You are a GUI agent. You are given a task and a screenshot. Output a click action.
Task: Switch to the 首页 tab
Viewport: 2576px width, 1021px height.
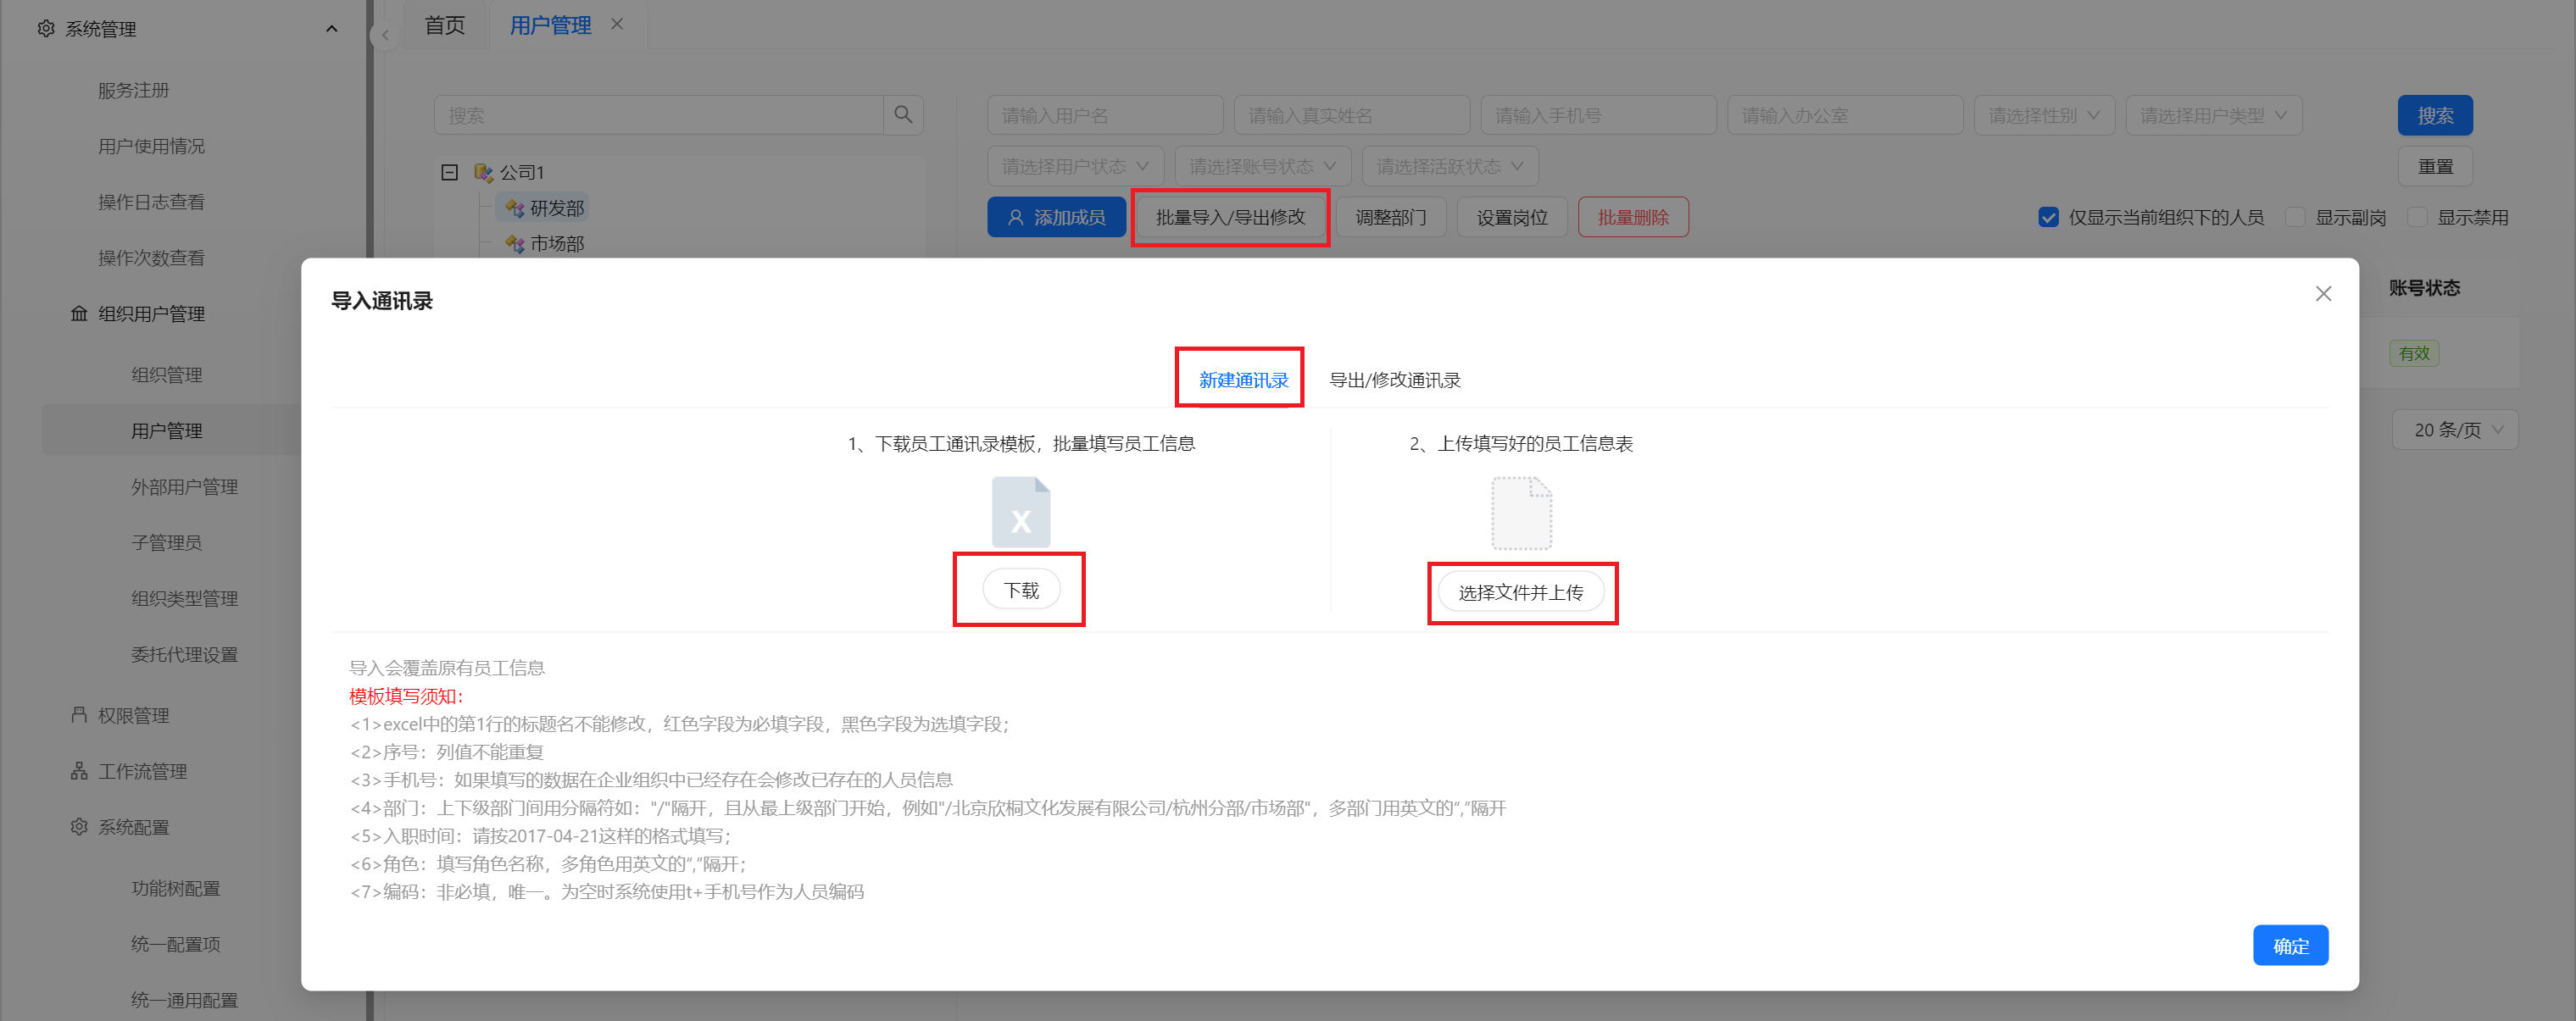pos(445,25)
